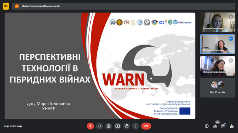Viewport: 238px width, 133px height.
Task: Raise hand with the hand icon
Action: pyautogui.click(x=127, y=126)
